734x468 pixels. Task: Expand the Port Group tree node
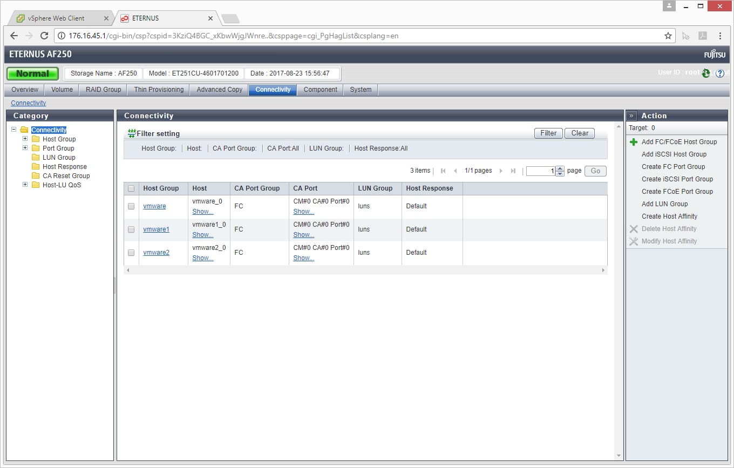point(25,148)
